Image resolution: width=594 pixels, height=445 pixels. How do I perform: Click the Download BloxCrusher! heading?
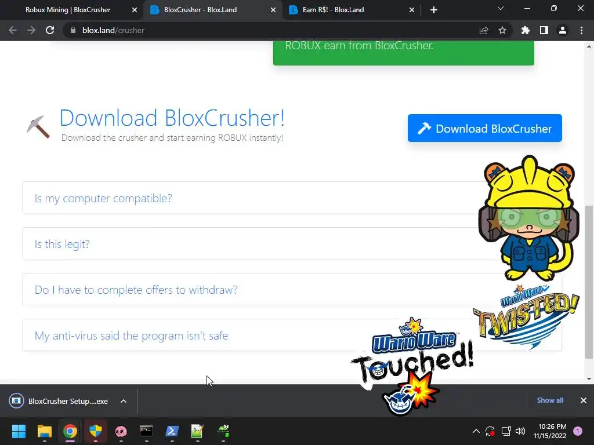tap(172, 118)
